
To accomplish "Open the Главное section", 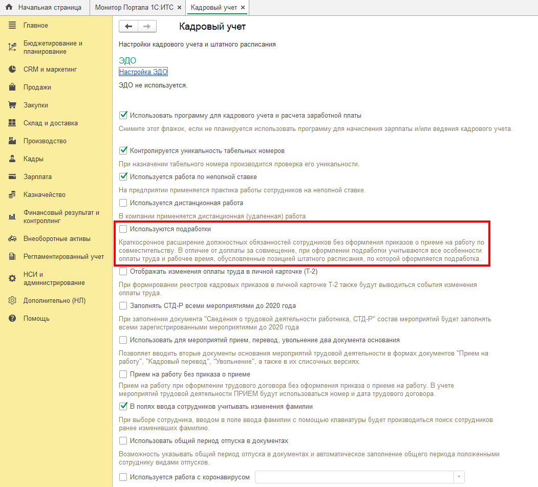I will pyautogui.click(x=36, y=26).
